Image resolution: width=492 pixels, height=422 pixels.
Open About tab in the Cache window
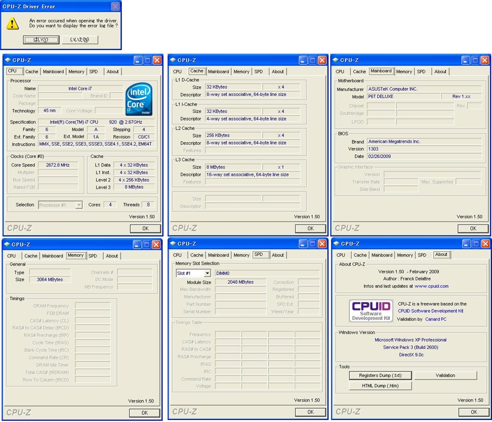click(x=278, y=72)
